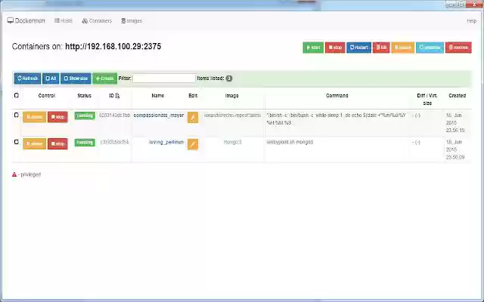The width and height of the screenshot is (484, 302).
Task: Click the Created column header
Action: pos(457,96)
